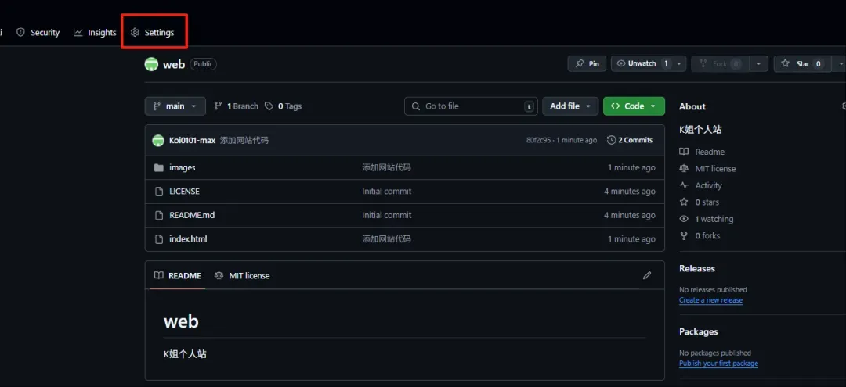The width and height of the screenshot is (846, 387).
Task: Expand the green Code dropdown
Action: [x=634, y=106]
